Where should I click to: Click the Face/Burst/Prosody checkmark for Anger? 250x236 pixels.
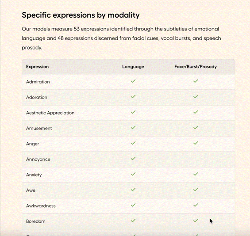(x=196, y=143)
